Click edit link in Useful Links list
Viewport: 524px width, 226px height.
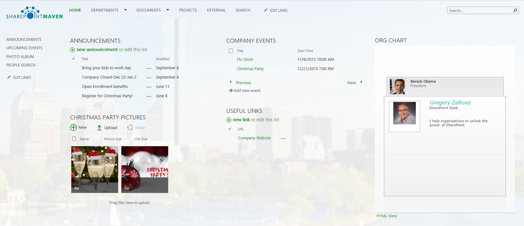coord(260,120)
